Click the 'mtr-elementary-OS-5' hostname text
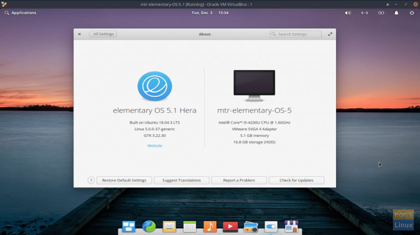This screenshot has width=420, height=235. tap(254, 110)
